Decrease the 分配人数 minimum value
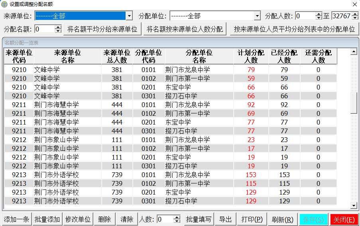 319,18
